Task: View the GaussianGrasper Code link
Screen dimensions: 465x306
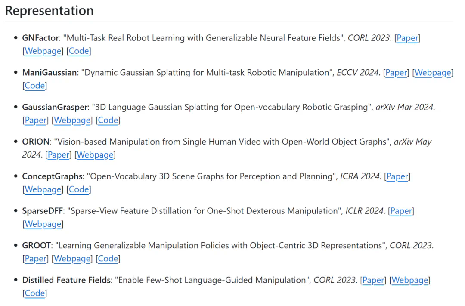Action: coord(108,121)
